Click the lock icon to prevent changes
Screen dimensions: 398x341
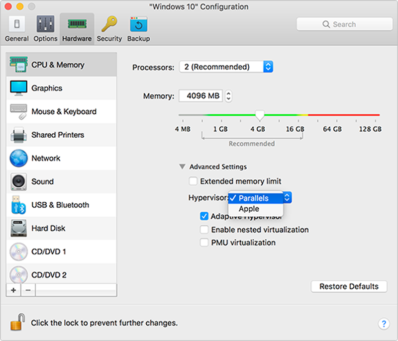click(x=18, y=322)
